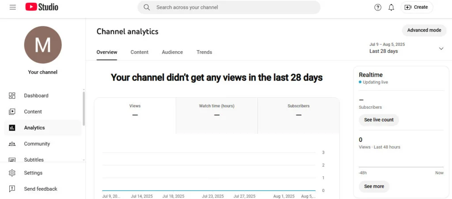The width and height of the screenshot is (452, 199).
Task: Click the -48h realtime axis label
Action: (363, 173)
